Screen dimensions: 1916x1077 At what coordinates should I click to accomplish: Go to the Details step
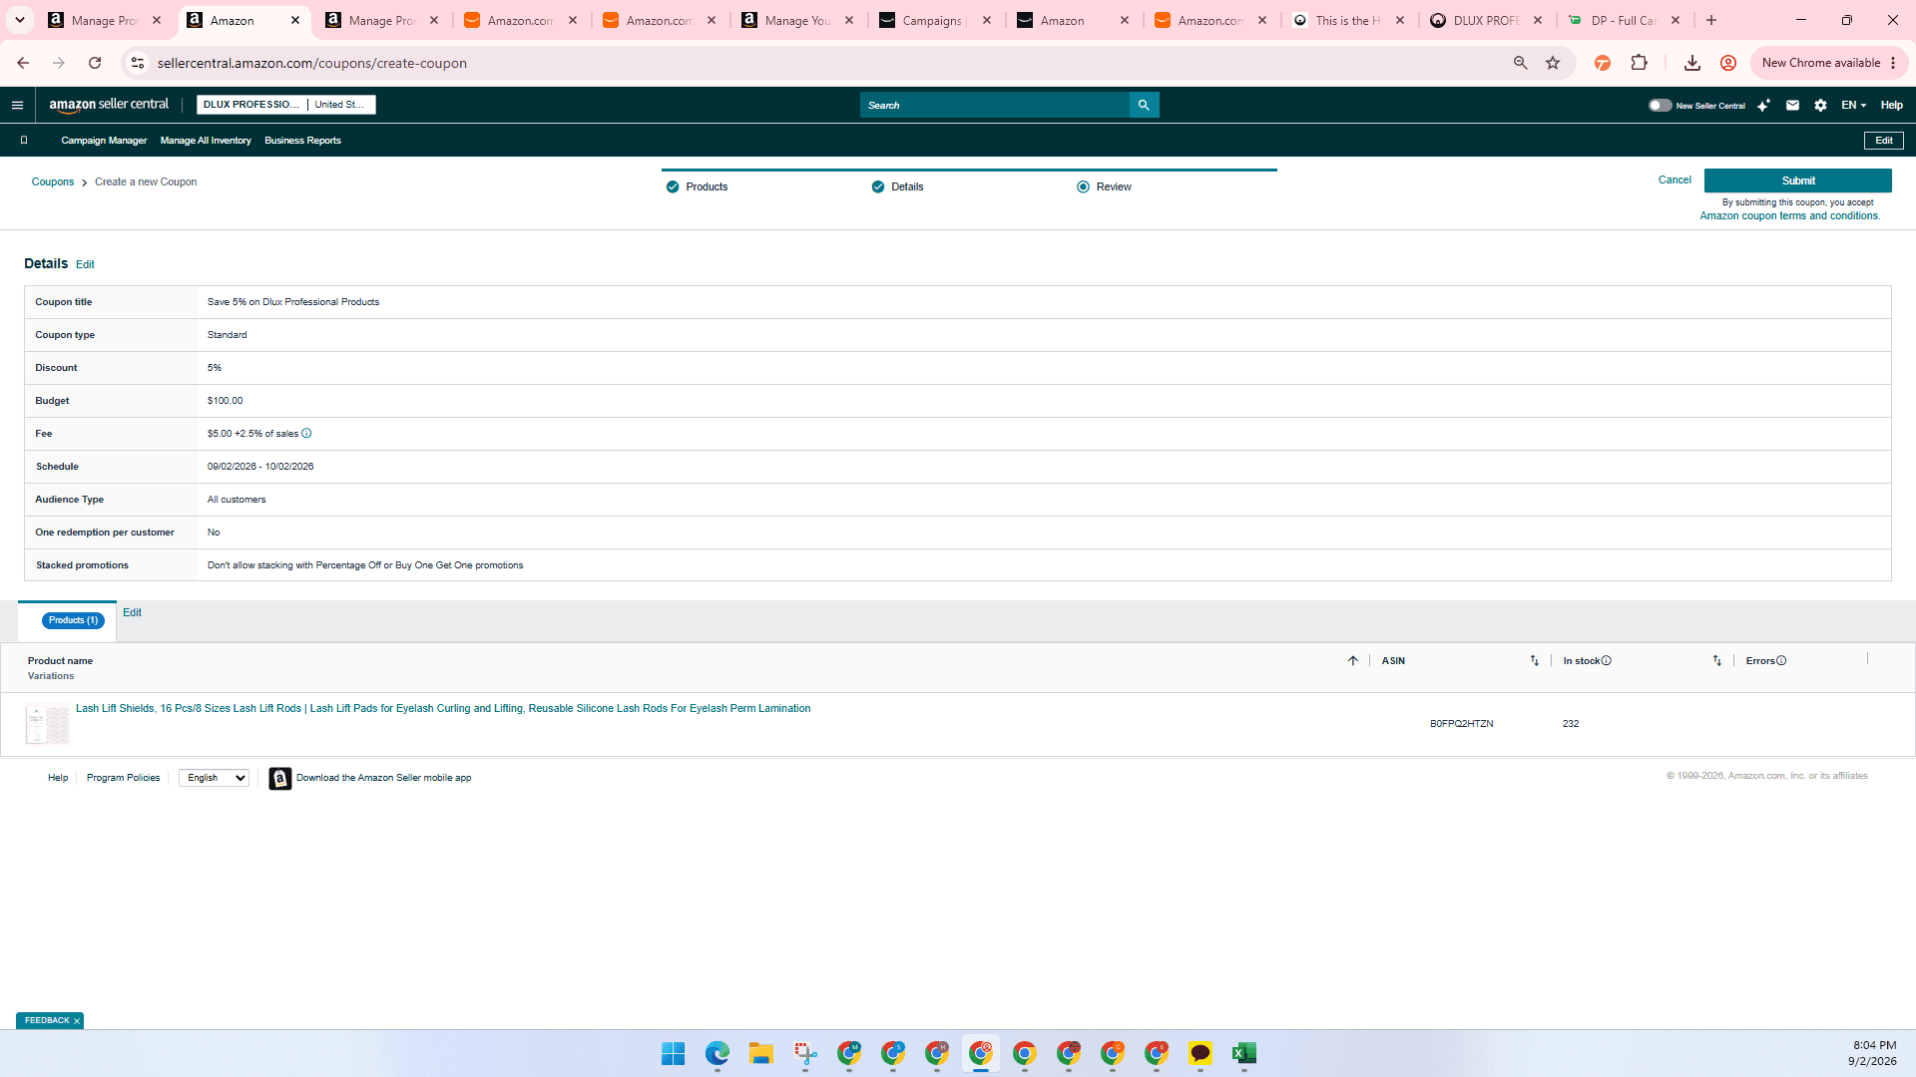897,186
